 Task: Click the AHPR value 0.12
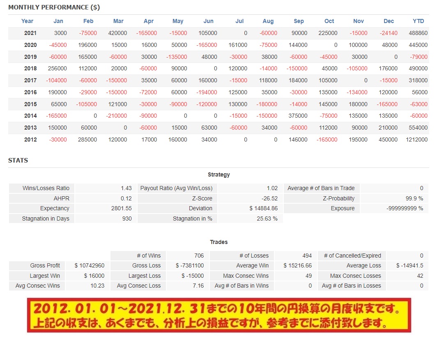coord(126,198)
